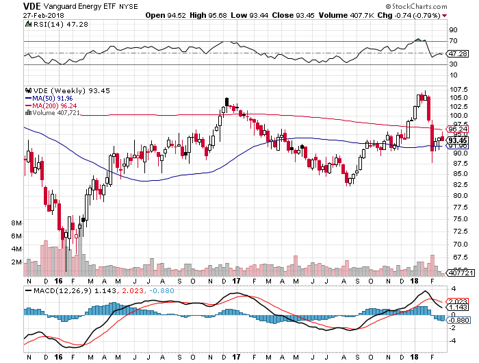The width and height of the screenshot is (479, 363).
Task: Click the 100.0 price axis label
Action: point(458,116)
